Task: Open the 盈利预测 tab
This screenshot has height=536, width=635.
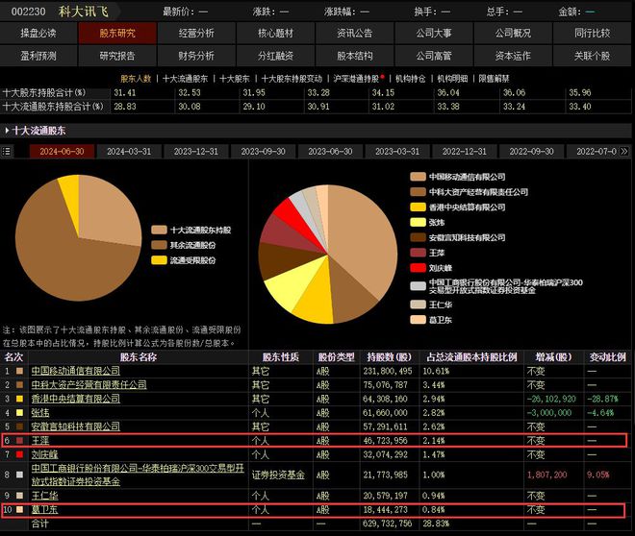Action: 38,56
